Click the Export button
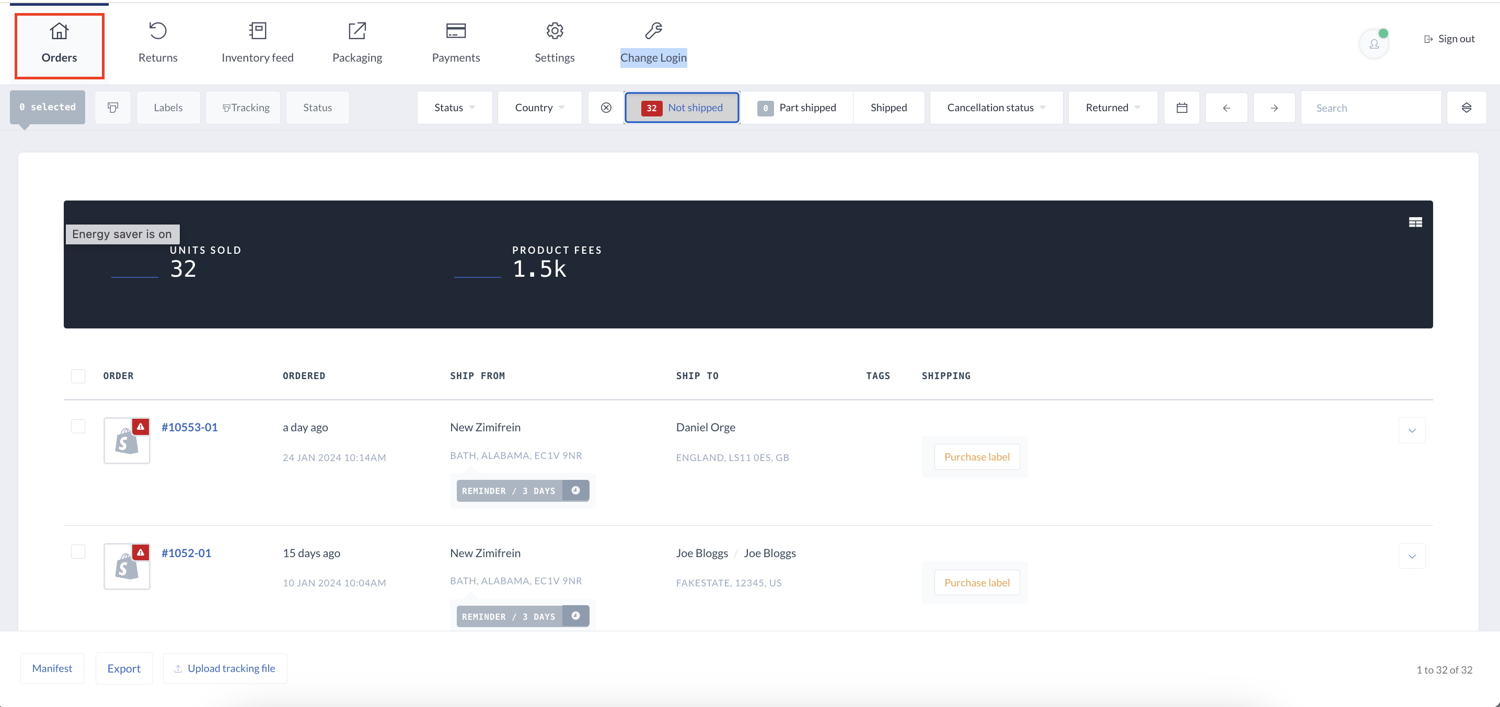 pyautogui.click(x=124, y=668)
